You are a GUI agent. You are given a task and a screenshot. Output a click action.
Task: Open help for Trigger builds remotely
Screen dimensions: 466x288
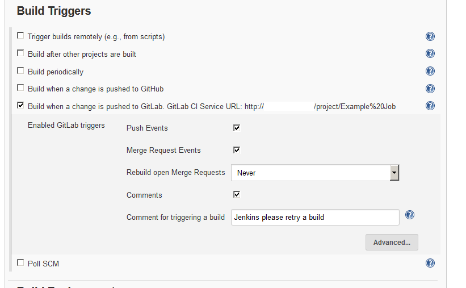(x=430, y=36)
